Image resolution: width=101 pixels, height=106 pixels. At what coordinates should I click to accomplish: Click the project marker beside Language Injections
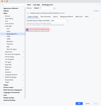pos(23,75)
